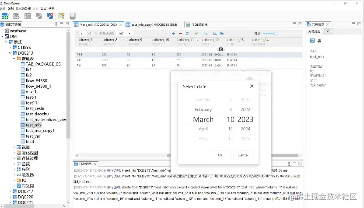Click Cancel in Select date dialog
The image size is (364, 208).
point(243,155)
